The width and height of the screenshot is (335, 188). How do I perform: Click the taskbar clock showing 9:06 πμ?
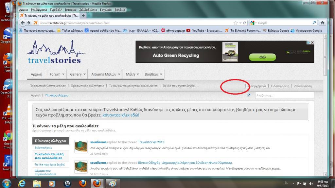tap(323, 184)
